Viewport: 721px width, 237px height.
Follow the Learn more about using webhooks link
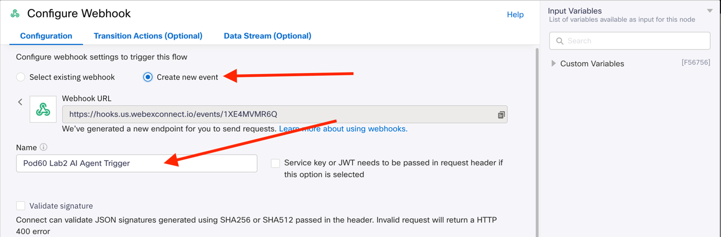[x=343, y=128]
